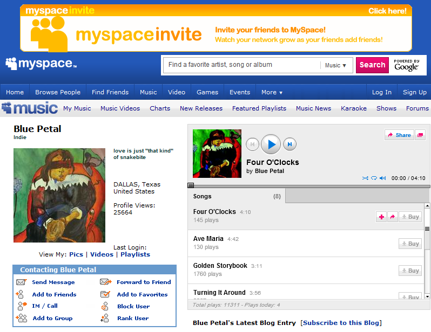The width and height of the screenshot is (431, 332).
Task: Click the volume speaker icon
Action: tap(382, 178)
